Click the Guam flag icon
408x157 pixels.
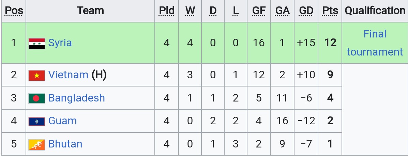pos(37,121)
